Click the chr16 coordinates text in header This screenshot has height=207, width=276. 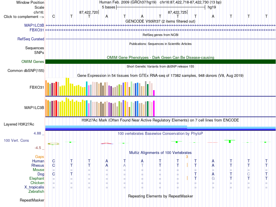pos(191,2)
